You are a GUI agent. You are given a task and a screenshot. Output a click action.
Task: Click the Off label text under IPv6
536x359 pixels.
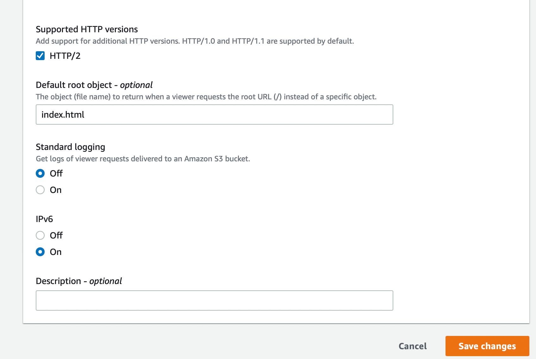(x=56, y=235)
